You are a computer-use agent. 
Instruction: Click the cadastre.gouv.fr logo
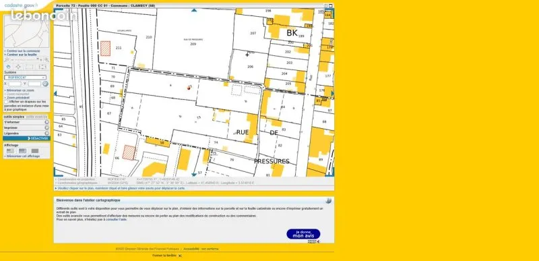point(22,5)
